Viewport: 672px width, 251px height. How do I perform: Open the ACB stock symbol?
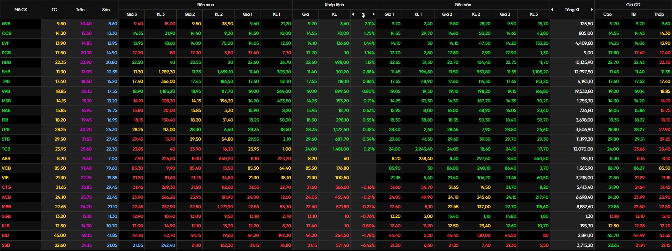click(x=6, y=197)
